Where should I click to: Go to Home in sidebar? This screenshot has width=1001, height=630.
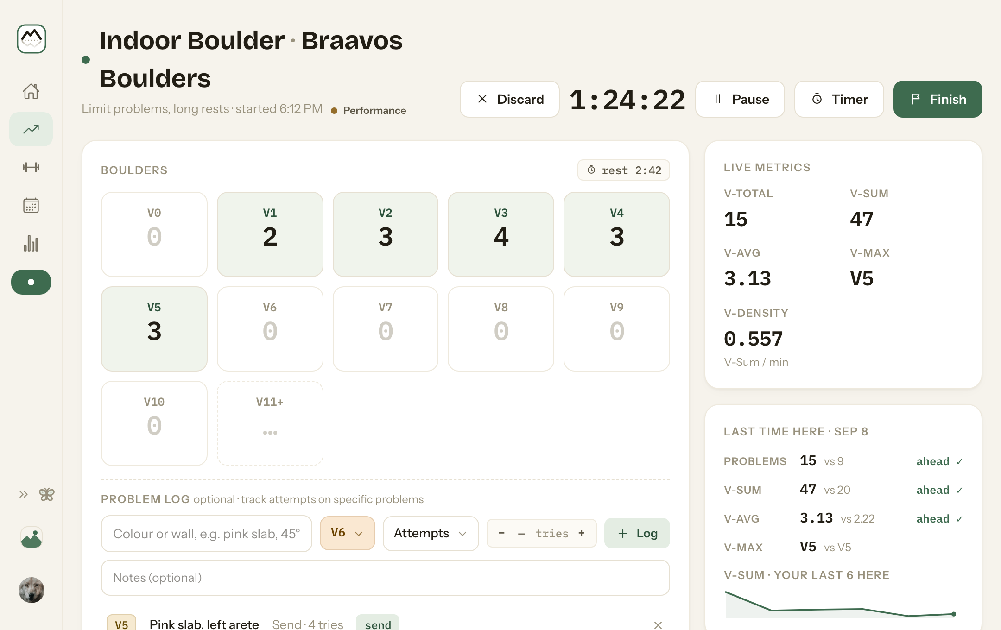(x=31, y=91)
